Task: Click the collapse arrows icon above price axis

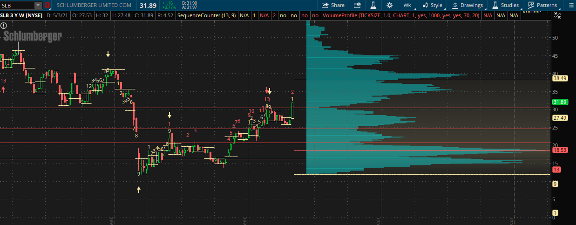Action: [558, 15]
